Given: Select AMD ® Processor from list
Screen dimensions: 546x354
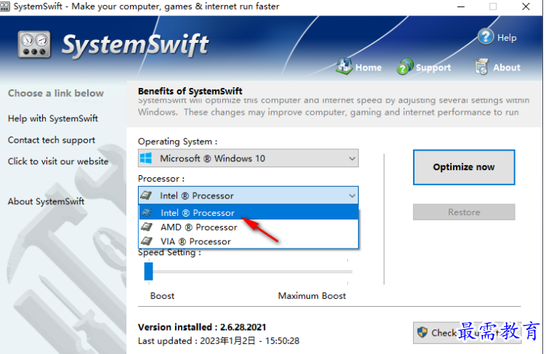Looking at the screenshot, I should (x=248, y=227).
